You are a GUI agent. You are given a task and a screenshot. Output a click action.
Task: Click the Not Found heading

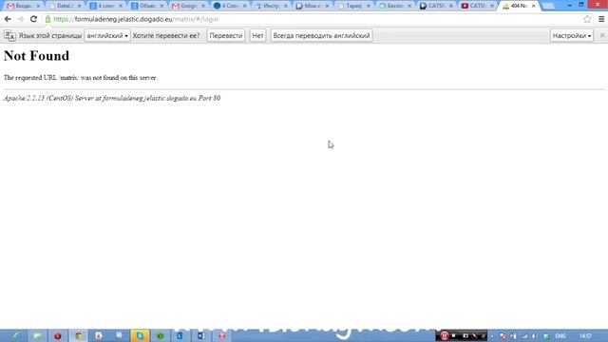click(36, 56)
